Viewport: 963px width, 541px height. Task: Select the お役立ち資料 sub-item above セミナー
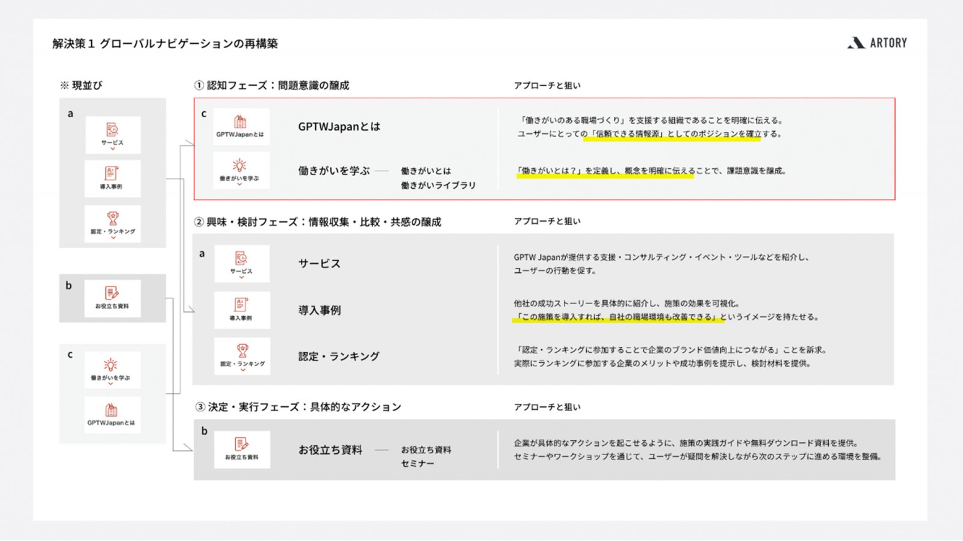click(x=426, y=450)
